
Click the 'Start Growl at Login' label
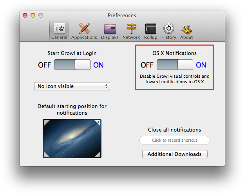72,53
